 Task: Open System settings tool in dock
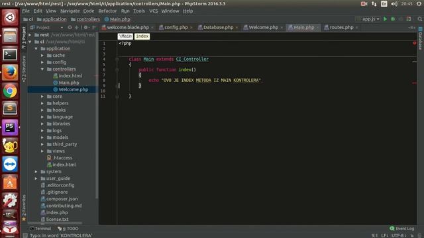10,200
